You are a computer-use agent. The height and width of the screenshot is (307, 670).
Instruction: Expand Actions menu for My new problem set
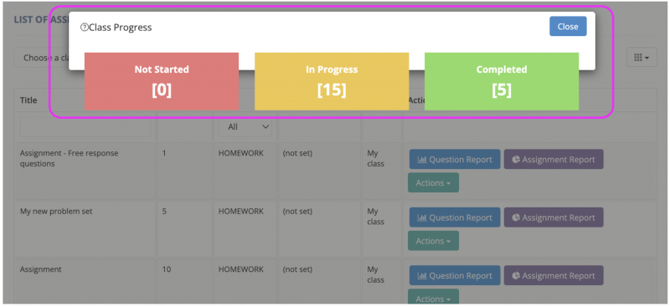pos(433,241)
